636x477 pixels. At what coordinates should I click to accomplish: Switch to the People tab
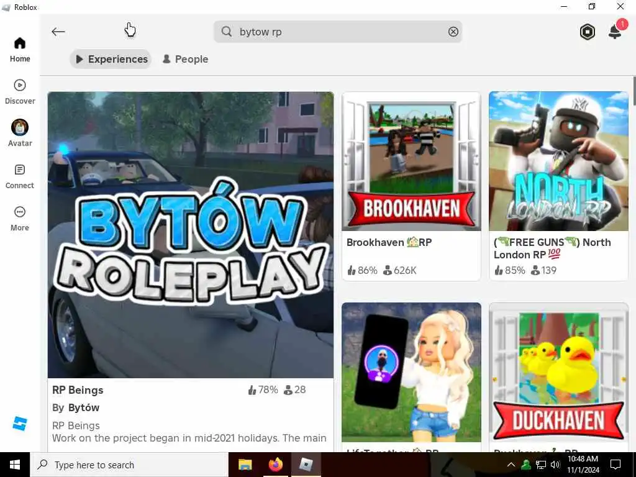tap(185, 59)
